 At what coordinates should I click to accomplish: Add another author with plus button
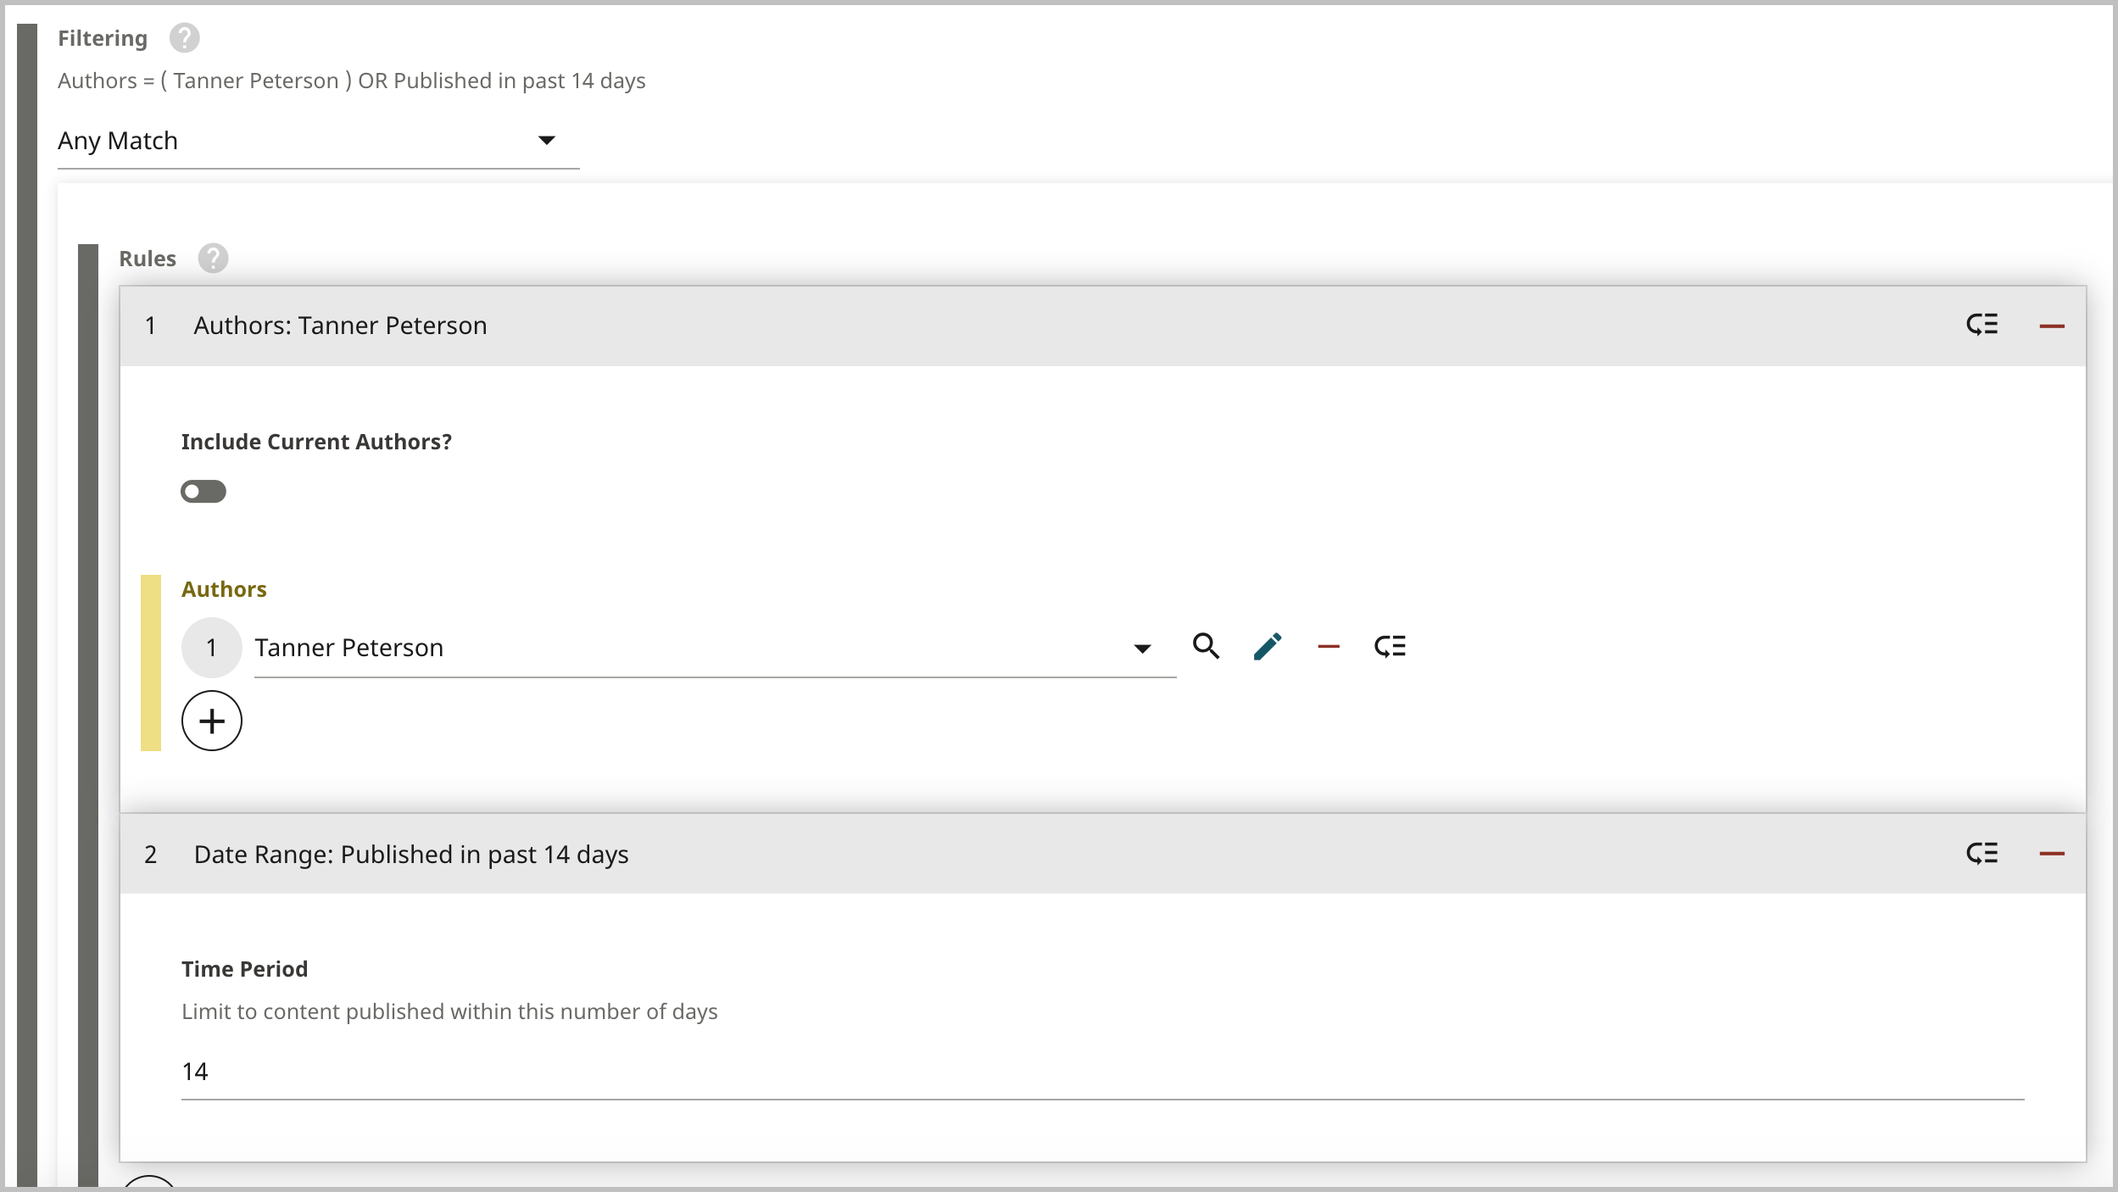coord(212,721)
